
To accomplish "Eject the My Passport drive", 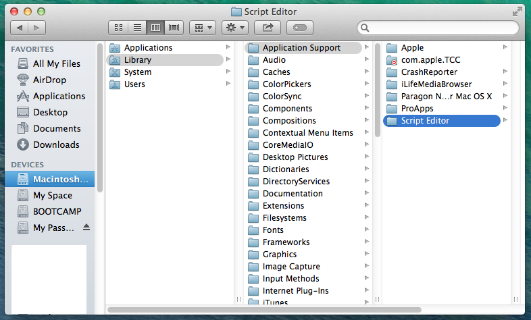I will 86,228.
